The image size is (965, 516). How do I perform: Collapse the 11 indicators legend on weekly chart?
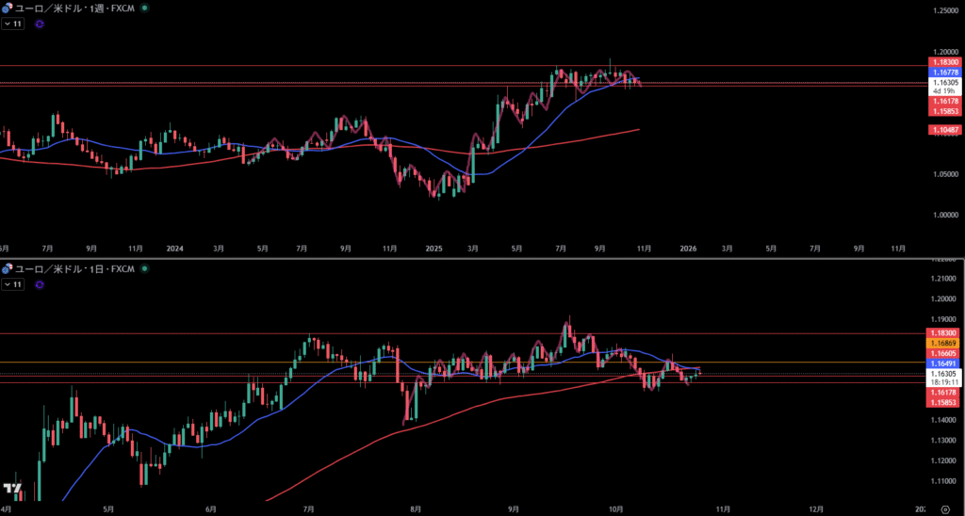[12, 24]
